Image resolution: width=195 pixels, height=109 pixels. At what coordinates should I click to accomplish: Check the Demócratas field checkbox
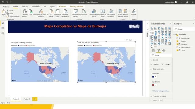click(x=177, y=38)
